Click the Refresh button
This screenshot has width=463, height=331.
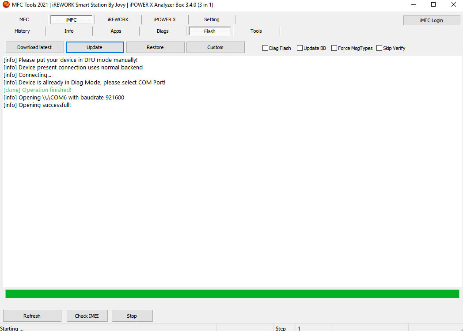click(x=32, y=316)
